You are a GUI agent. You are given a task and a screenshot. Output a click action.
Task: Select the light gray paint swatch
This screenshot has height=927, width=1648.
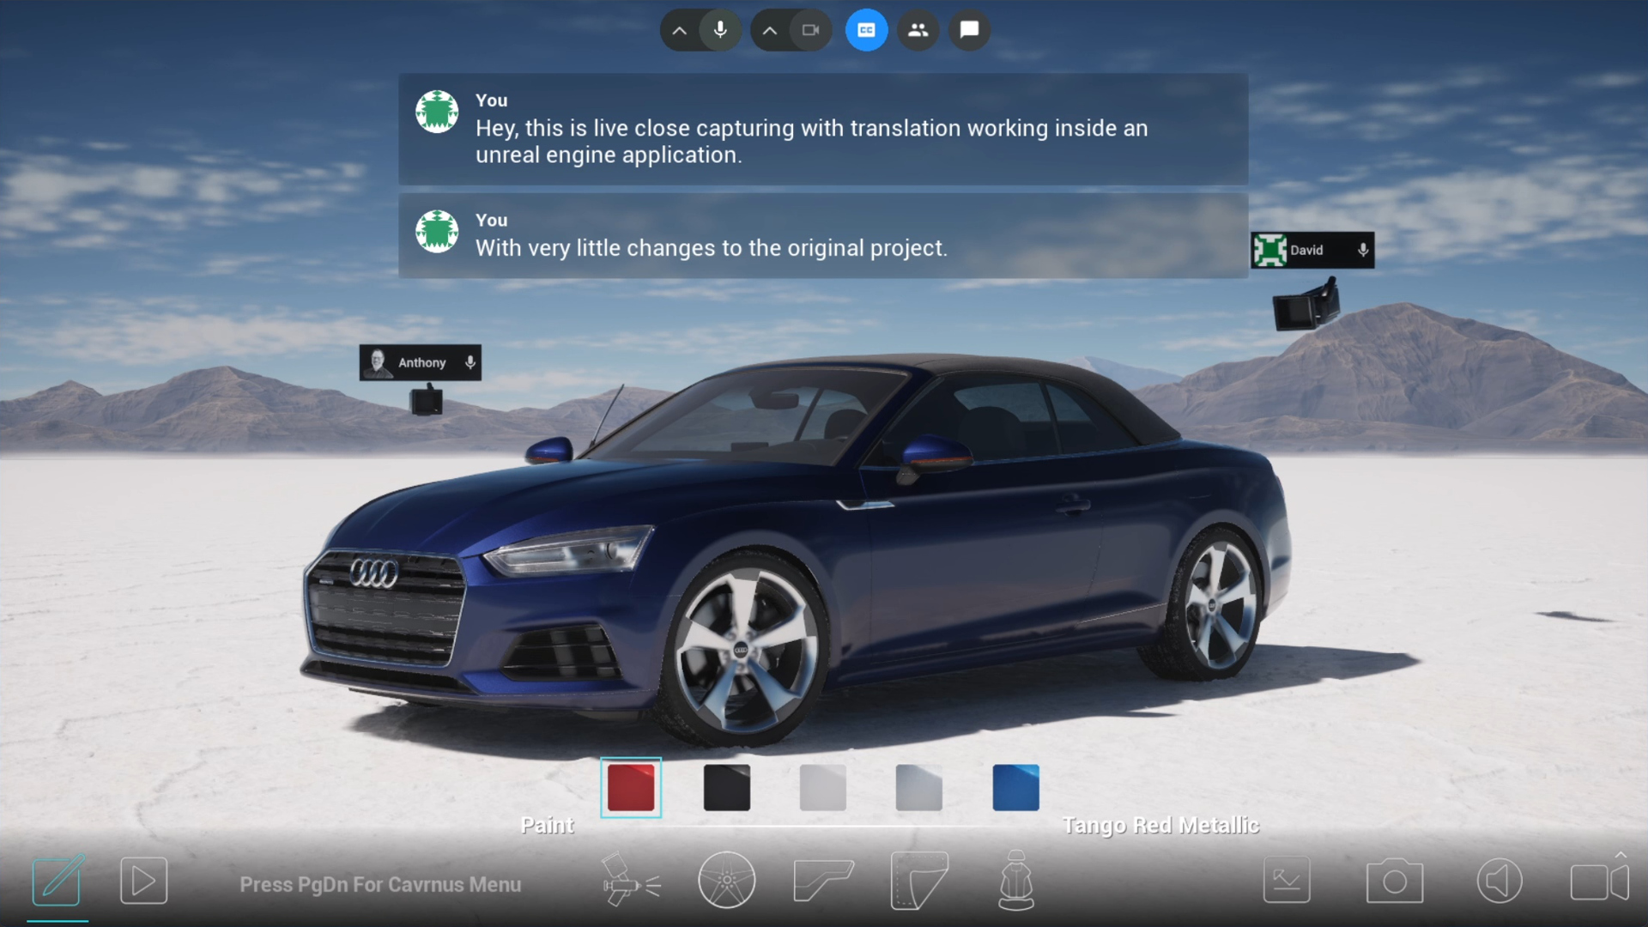pos(823,787)
